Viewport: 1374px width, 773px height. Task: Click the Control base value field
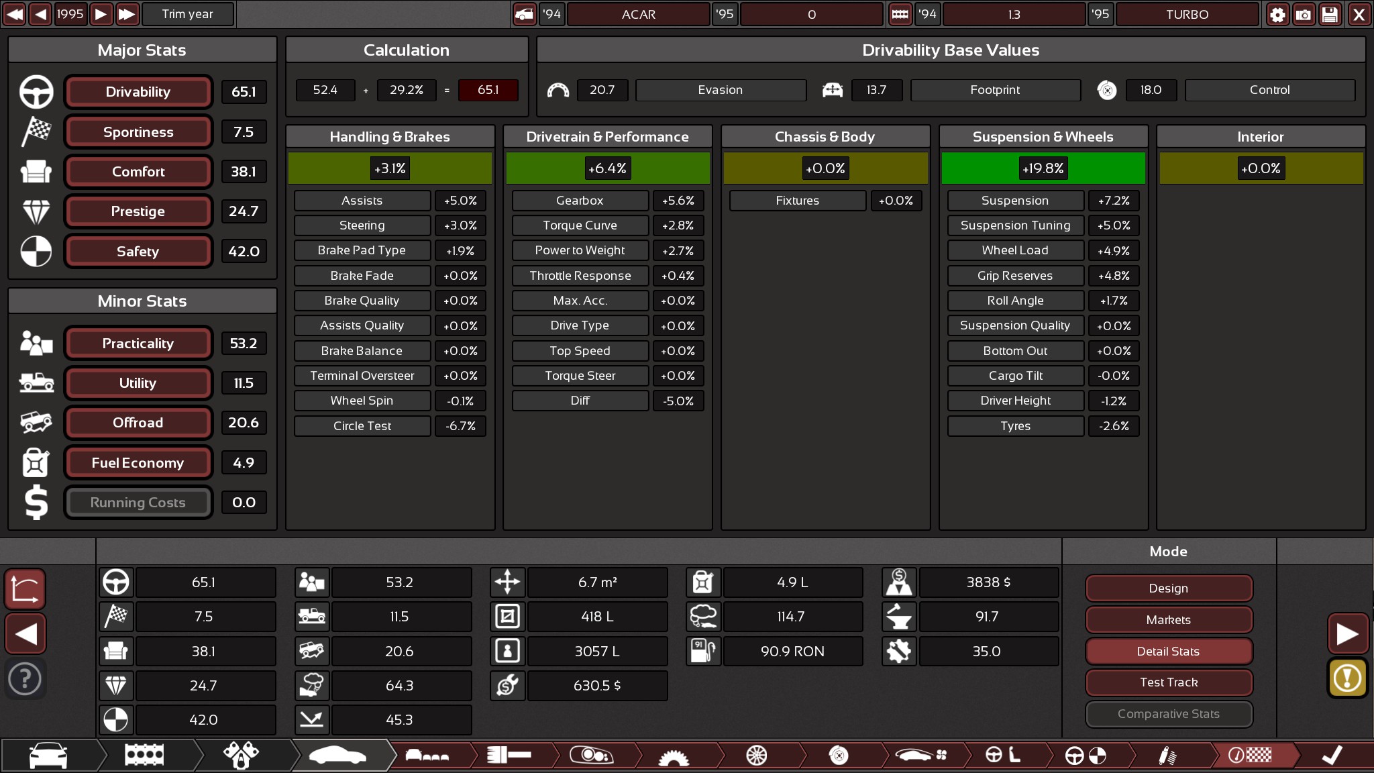[x=1270, y=90]
